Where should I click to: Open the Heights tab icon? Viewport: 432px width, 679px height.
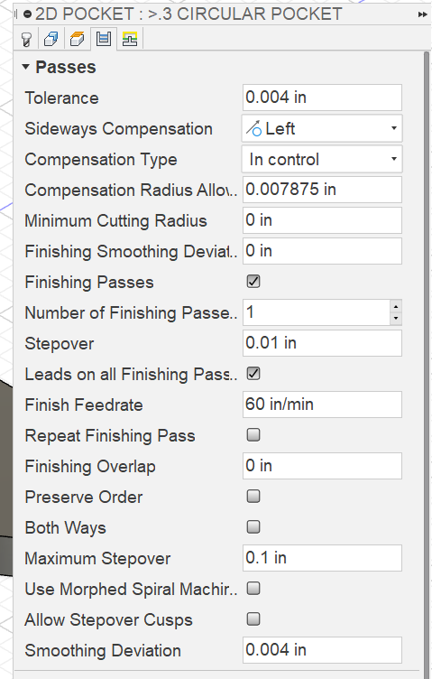pos(78,40)
